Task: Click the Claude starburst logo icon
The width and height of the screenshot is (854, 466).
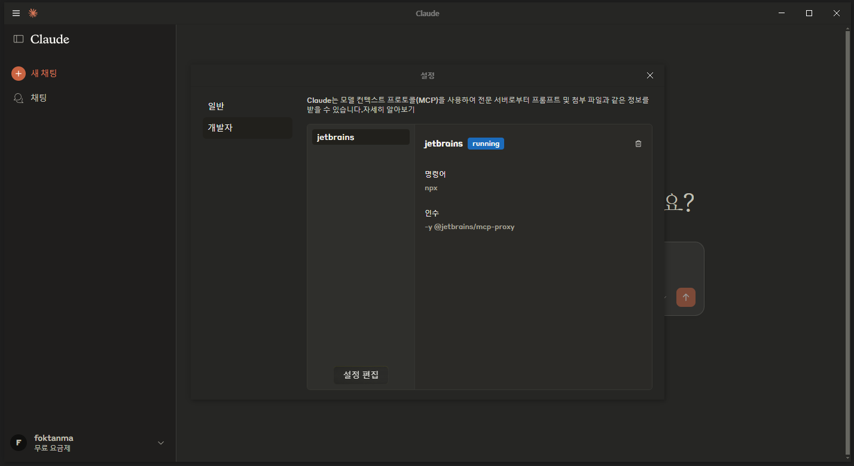Action: [33, 13]
